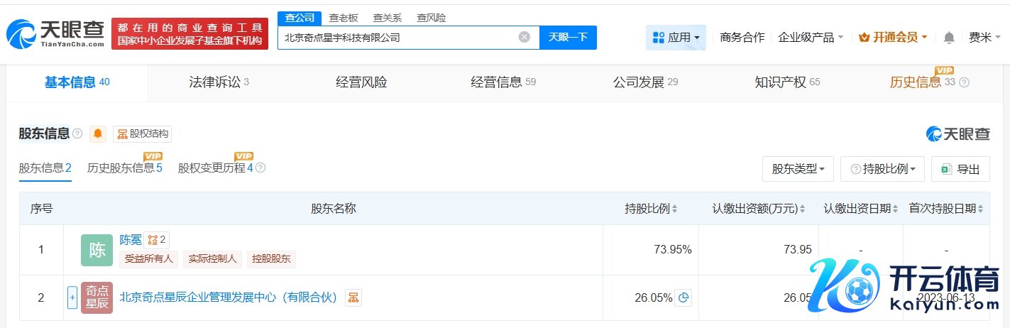Viewport: 1010px width, 328px height.
Task: Switch to the 法律诉讼 tab
Action: coord(219,82)
